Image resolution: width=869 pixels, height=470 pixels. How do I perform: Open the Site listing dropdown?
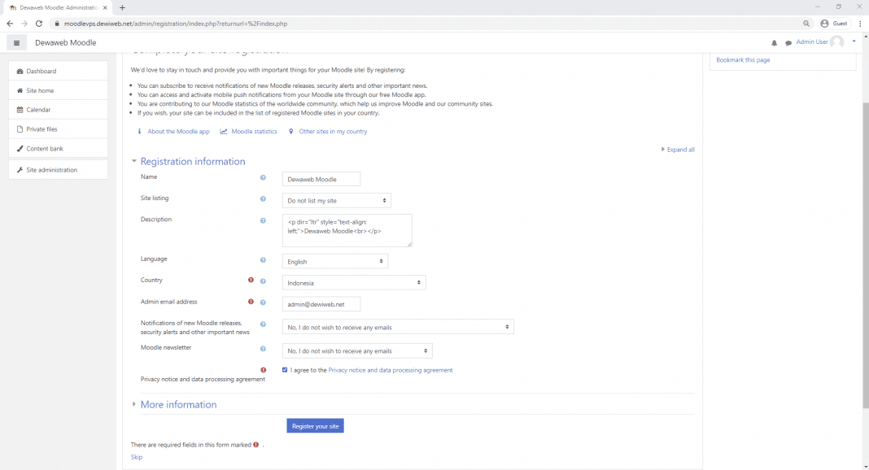click(336, 200)
